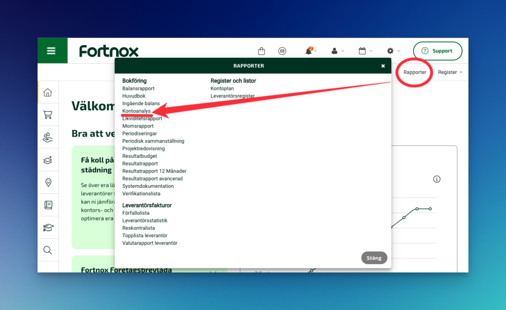Open the Ingående balans report
Viewport: 506px width, 310px height.
(x=141, y=103)
